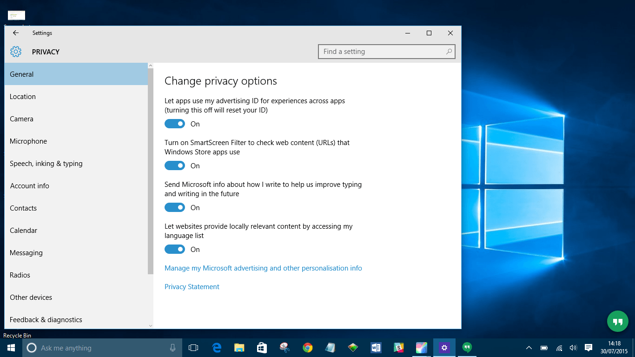Click the sidebar scroll-down arrow
Viewport: 635px width, 357px height.
(x=150, y=325)
